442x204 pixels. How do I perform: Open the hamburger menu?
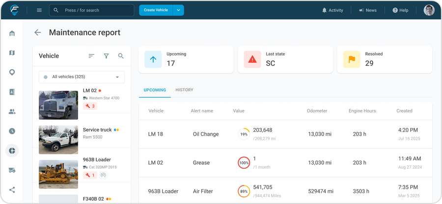39,10
